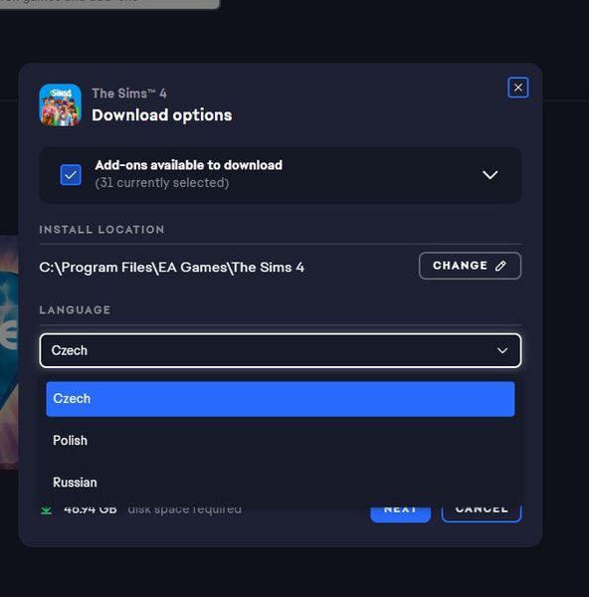Screen dimensions: 589x597
Task: Click The Sims 4 game icon
Action: click(60, 105)
